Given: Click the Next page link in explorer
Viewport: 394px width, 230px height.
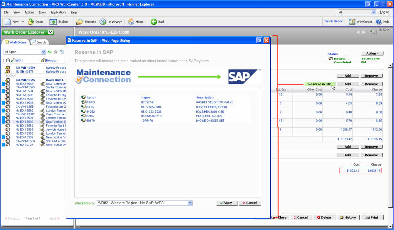Looking at the screenshot, I should pos(54,219).
